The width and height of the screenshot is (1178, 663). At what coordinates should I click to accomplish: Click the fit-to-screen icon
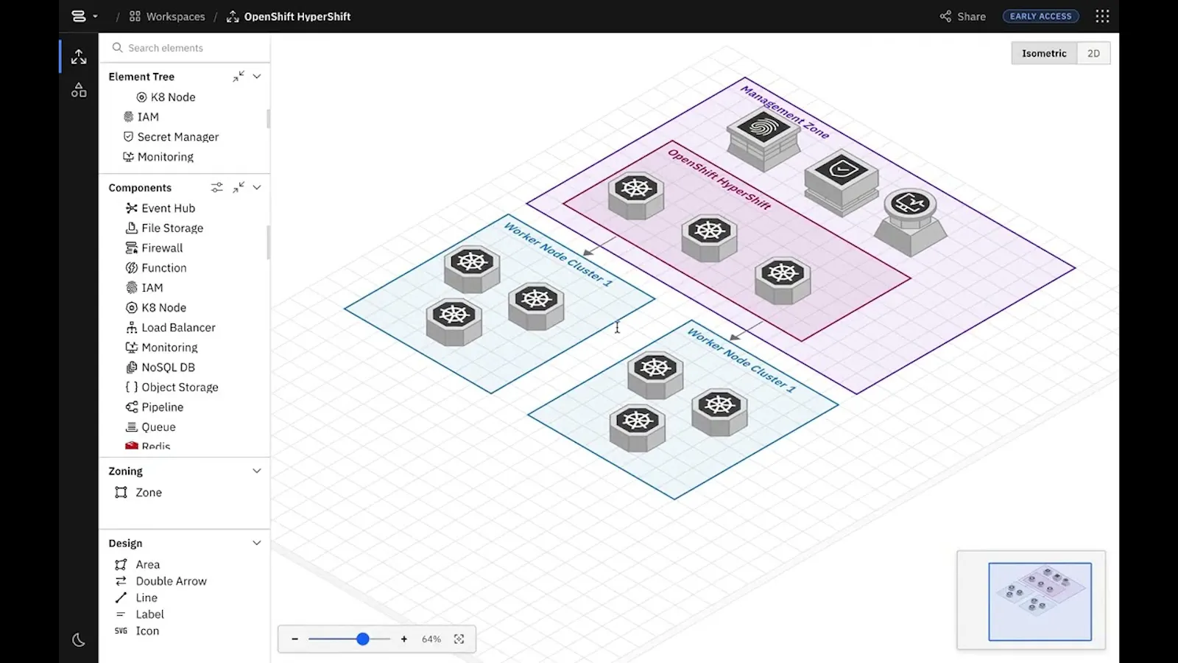pos(459,639)
